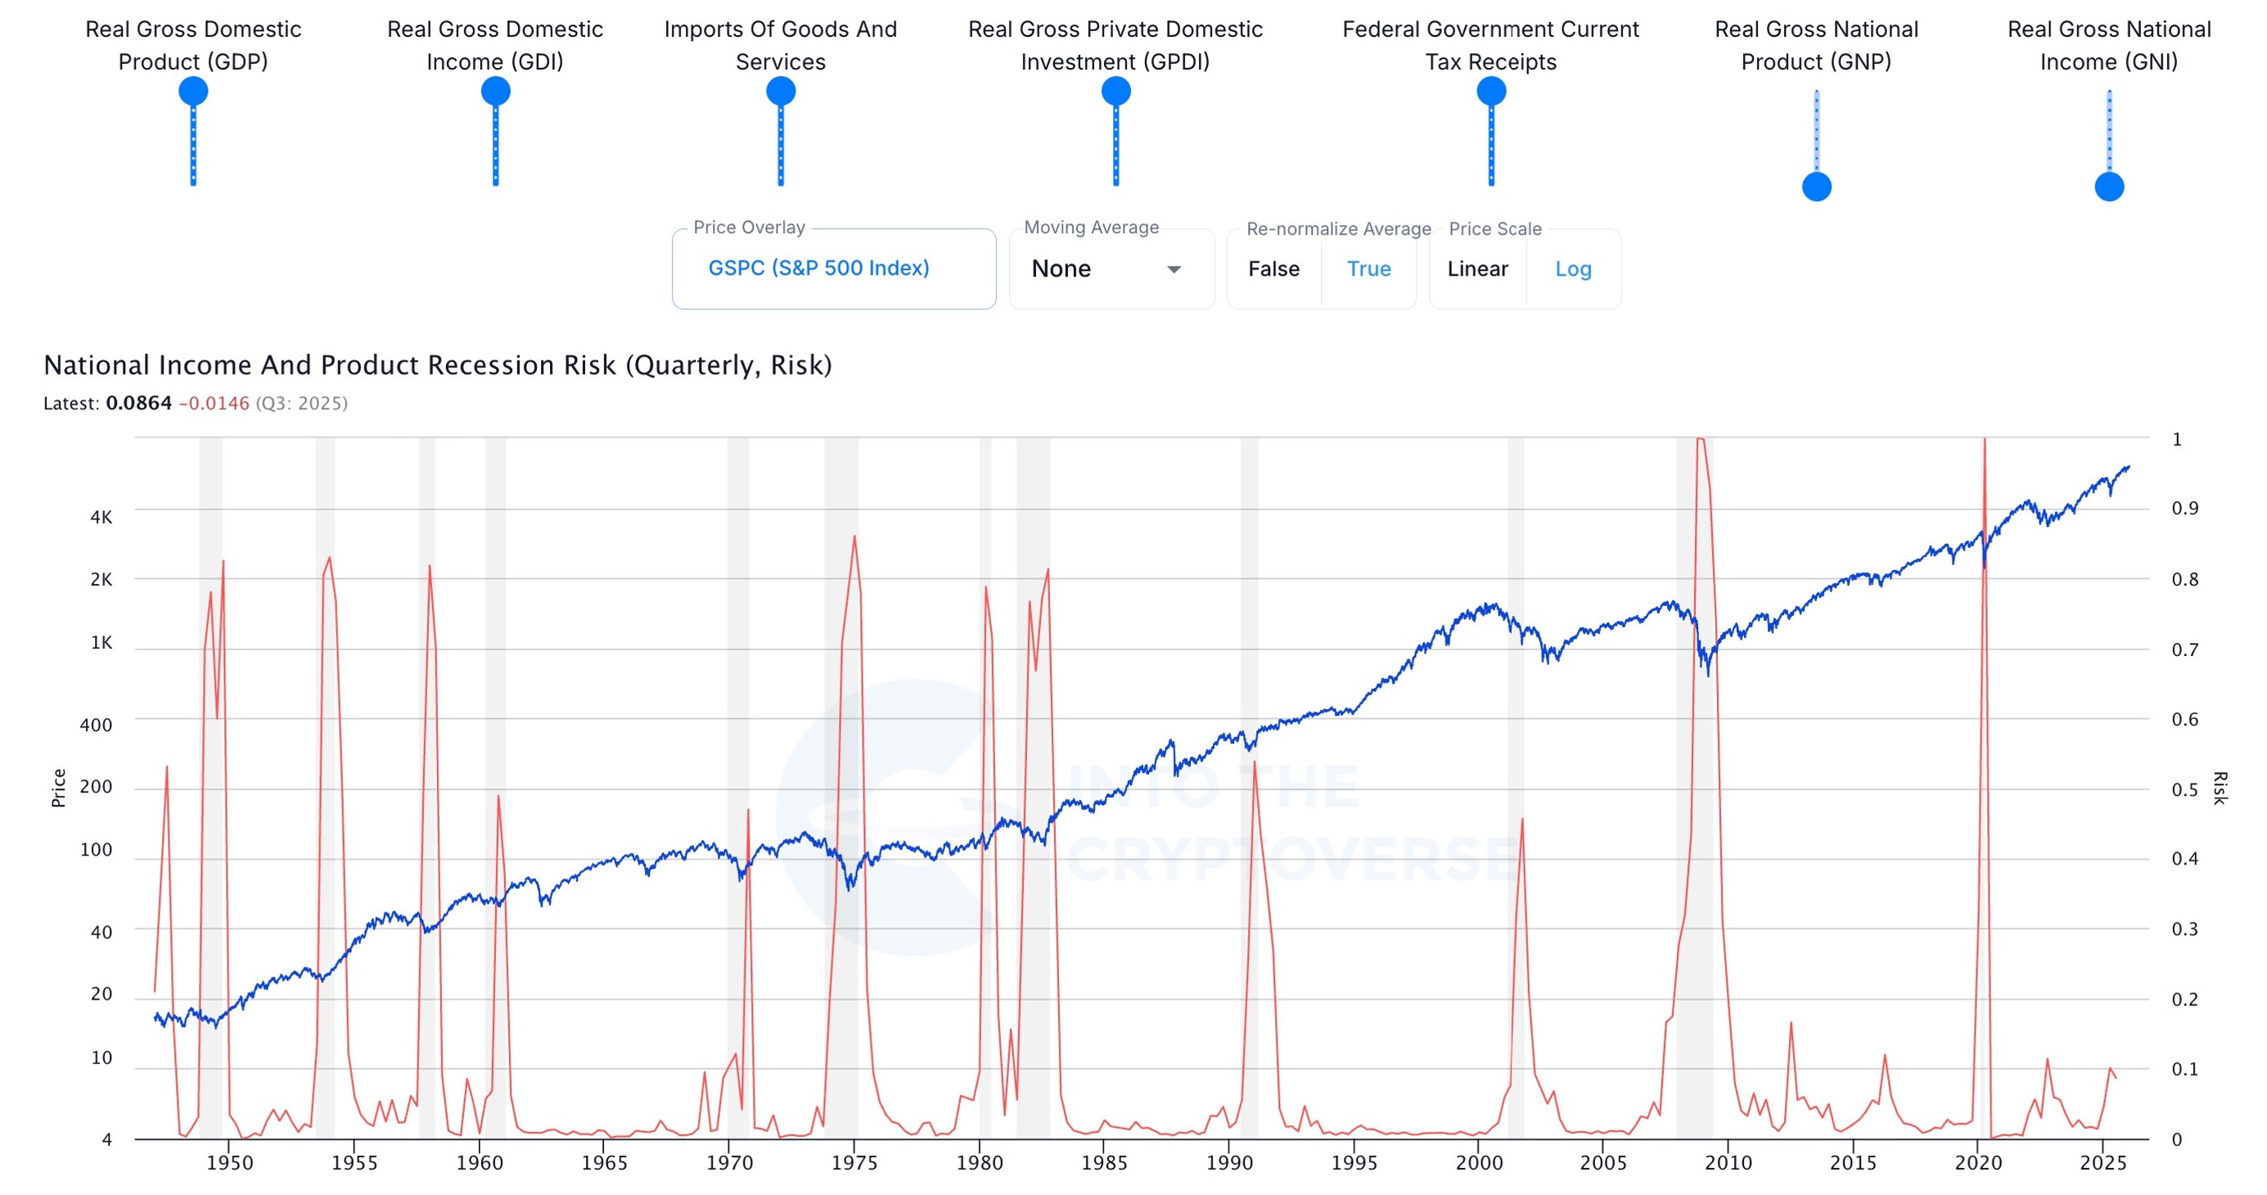The width and height of the screenshot is (2267, 1195).
Task: Click the Imports Of Goods And Services slider knob
Action: coord(781,91)
